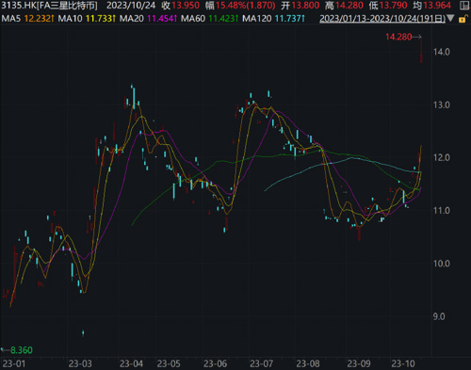
Task: Click the 13.0 price axis label
Action: 442,105
